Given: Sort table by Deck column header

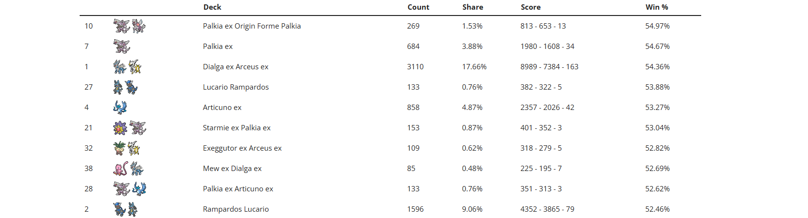Looking at the screenshot, I should pos(212,7).
